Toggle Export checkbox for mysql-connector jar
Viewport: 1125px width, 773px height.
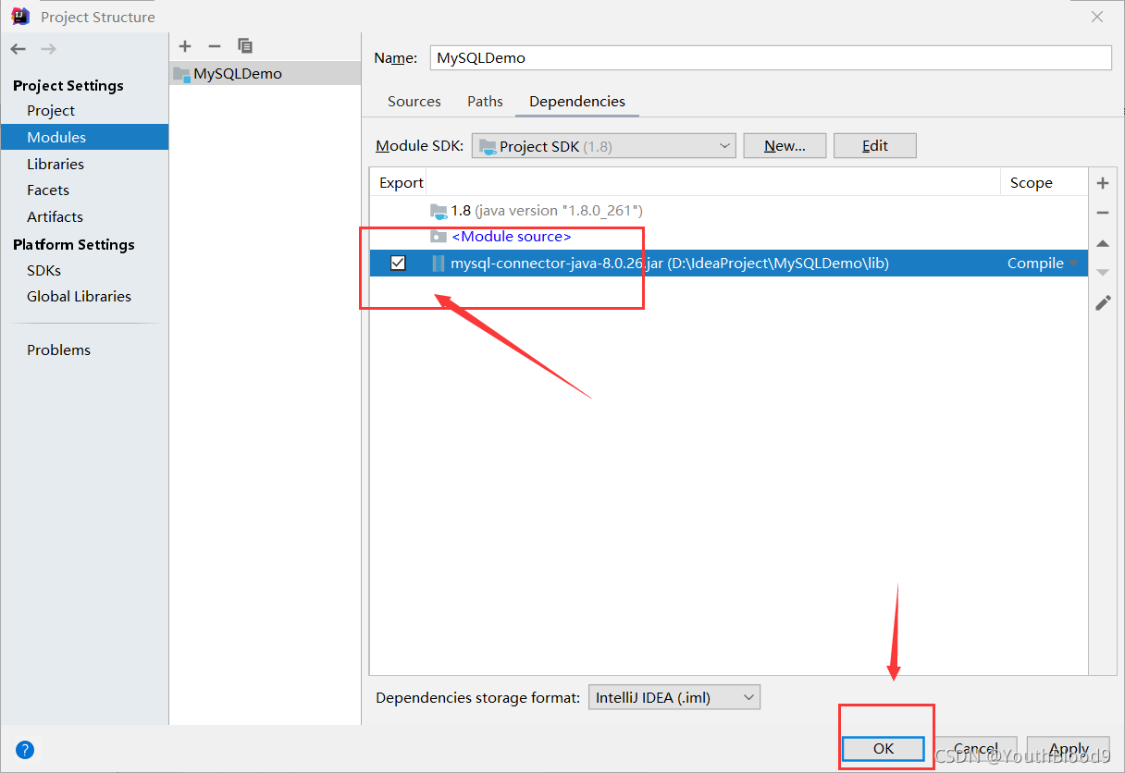(x=398, y=264)
